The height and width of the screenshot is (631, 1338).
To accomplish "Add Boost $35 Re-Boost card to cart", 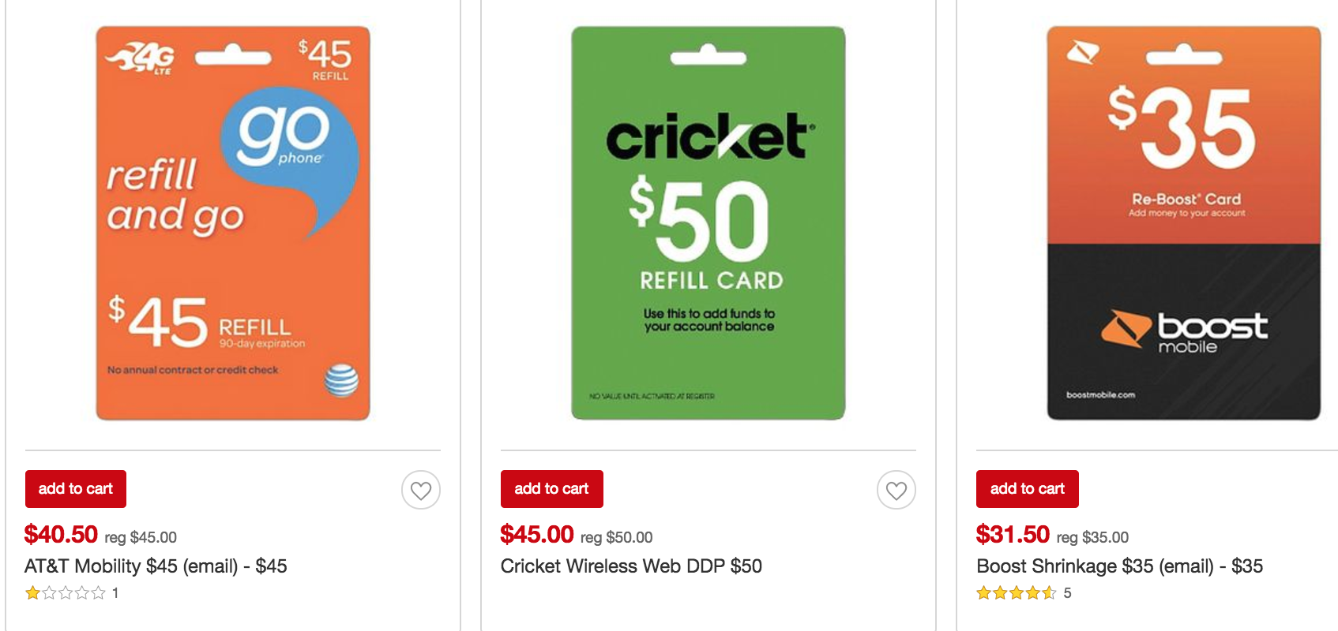I will (1027, 489).
